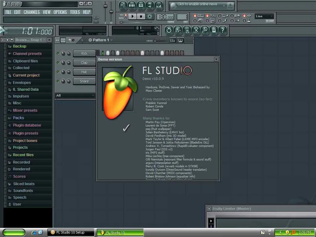The height and width of the screenshot is (237, 316).
Task: Click the system tray magnifier icon
Action: point(293,232)
